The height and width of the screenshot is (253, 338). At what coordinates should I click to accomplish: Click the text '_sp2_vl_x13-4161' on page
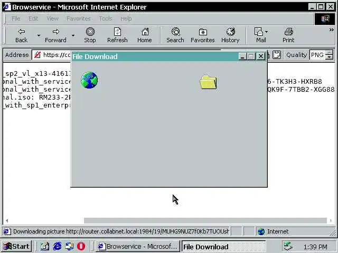tap(36, 74)
